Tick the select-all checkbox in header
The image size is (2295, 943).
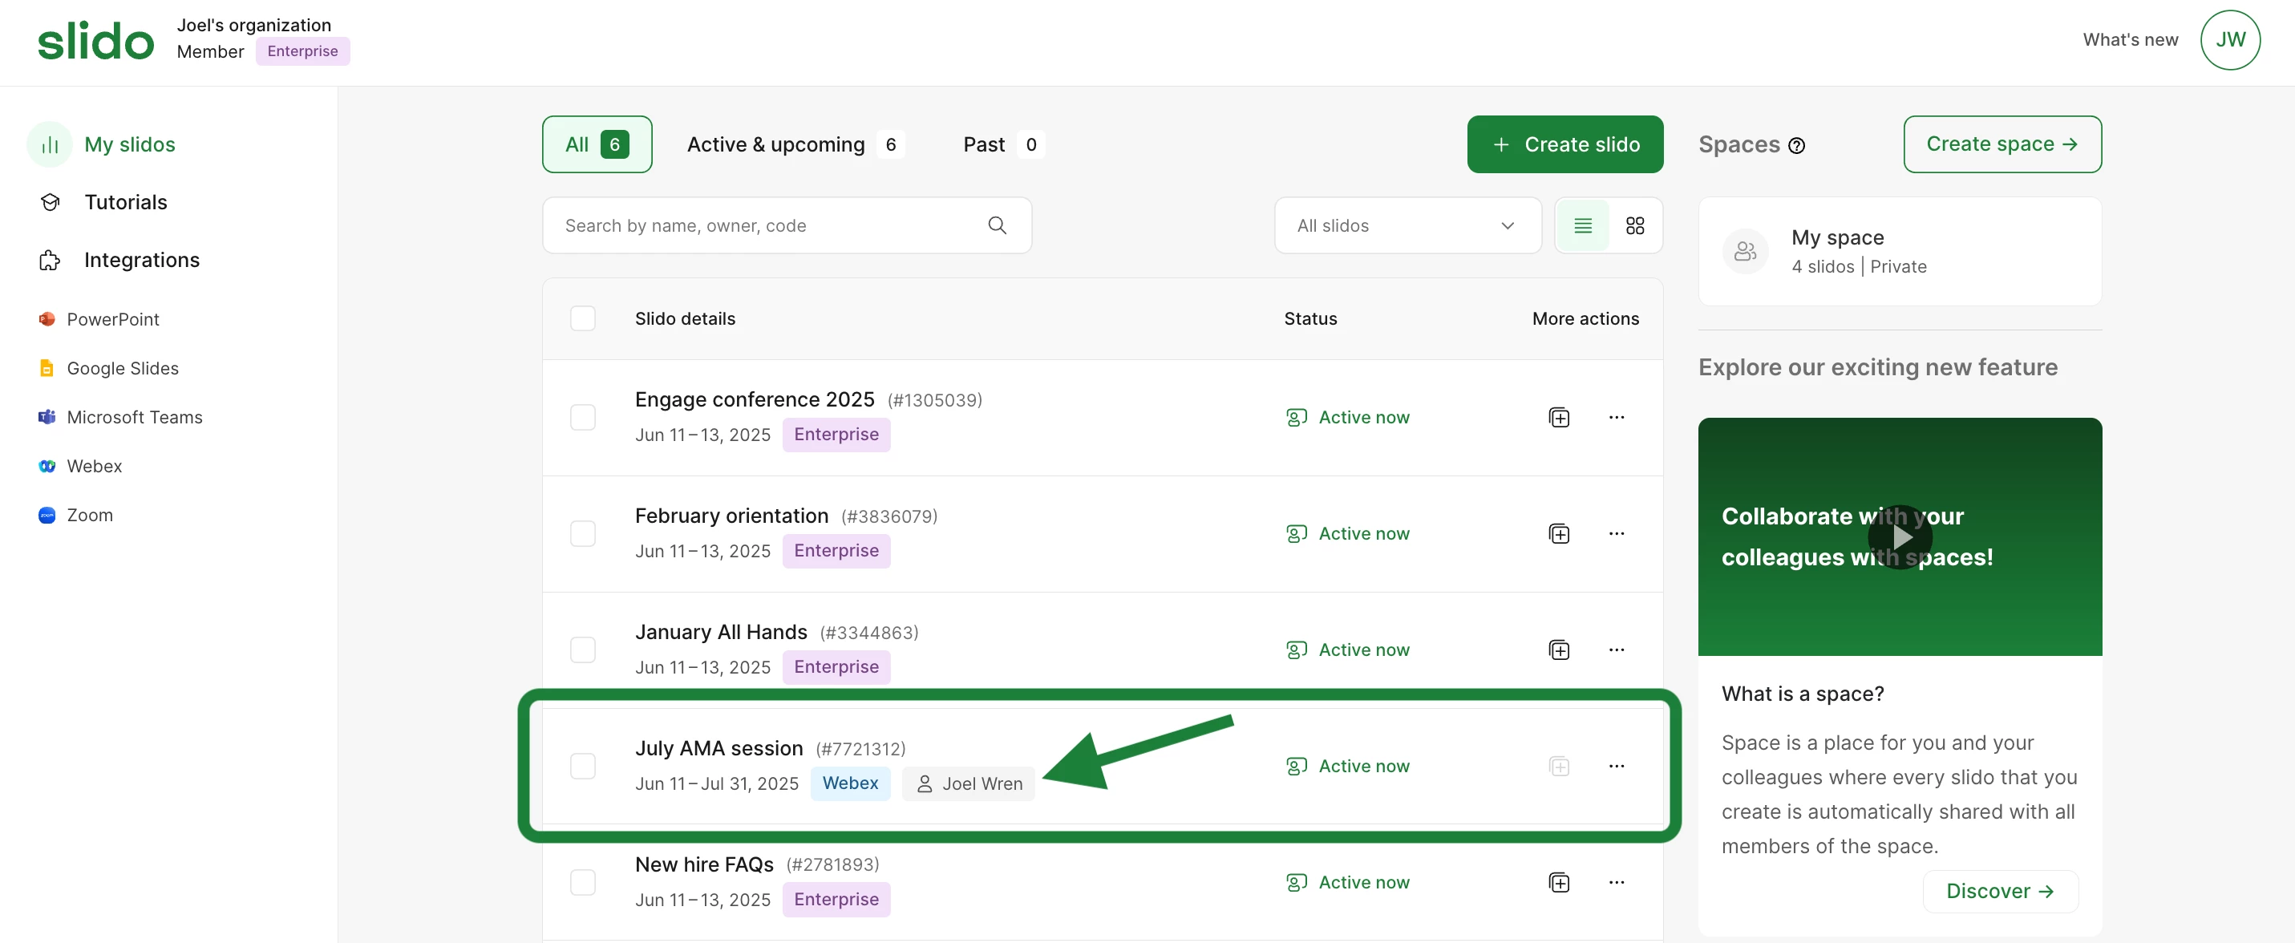tap(583, 318)
